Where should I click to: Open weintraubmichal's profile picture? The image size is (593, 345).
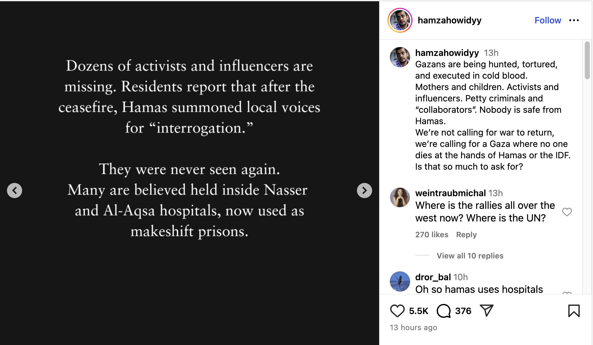400,197
